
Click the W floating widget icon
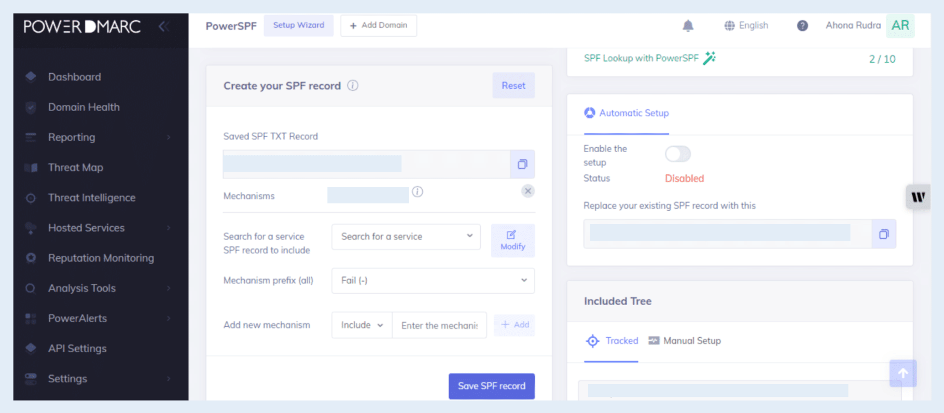(x=918, y=197)
